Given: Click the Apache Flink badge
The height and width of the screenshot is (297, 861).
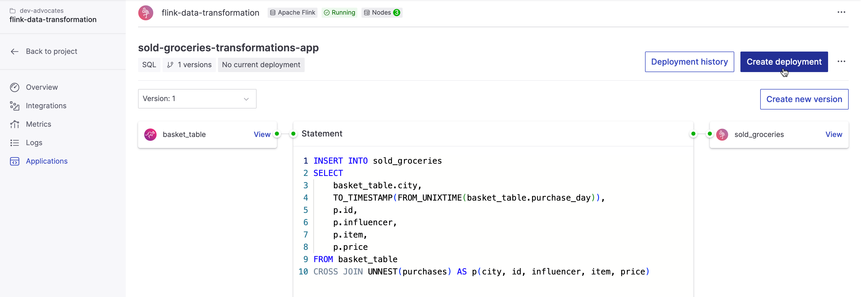Looking at the screenshot, I should pos(292,12).
